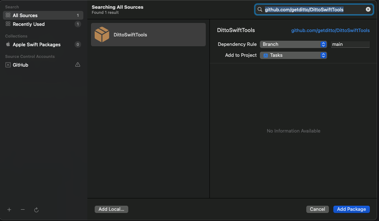Click the package URL search field

pos(314,9)
